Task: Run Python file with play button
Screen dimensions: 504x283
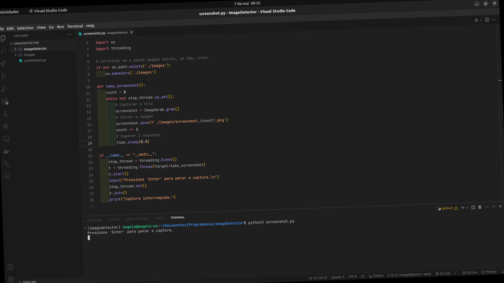Action: coord(476,20)
